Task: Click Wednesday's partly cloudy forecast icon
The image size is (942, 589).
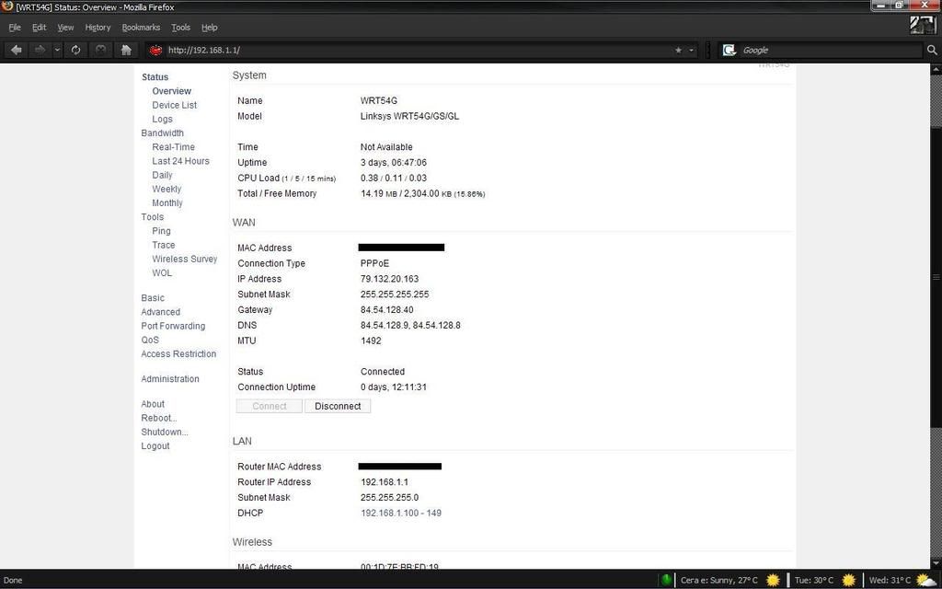Action: click(x=926, y=580)
